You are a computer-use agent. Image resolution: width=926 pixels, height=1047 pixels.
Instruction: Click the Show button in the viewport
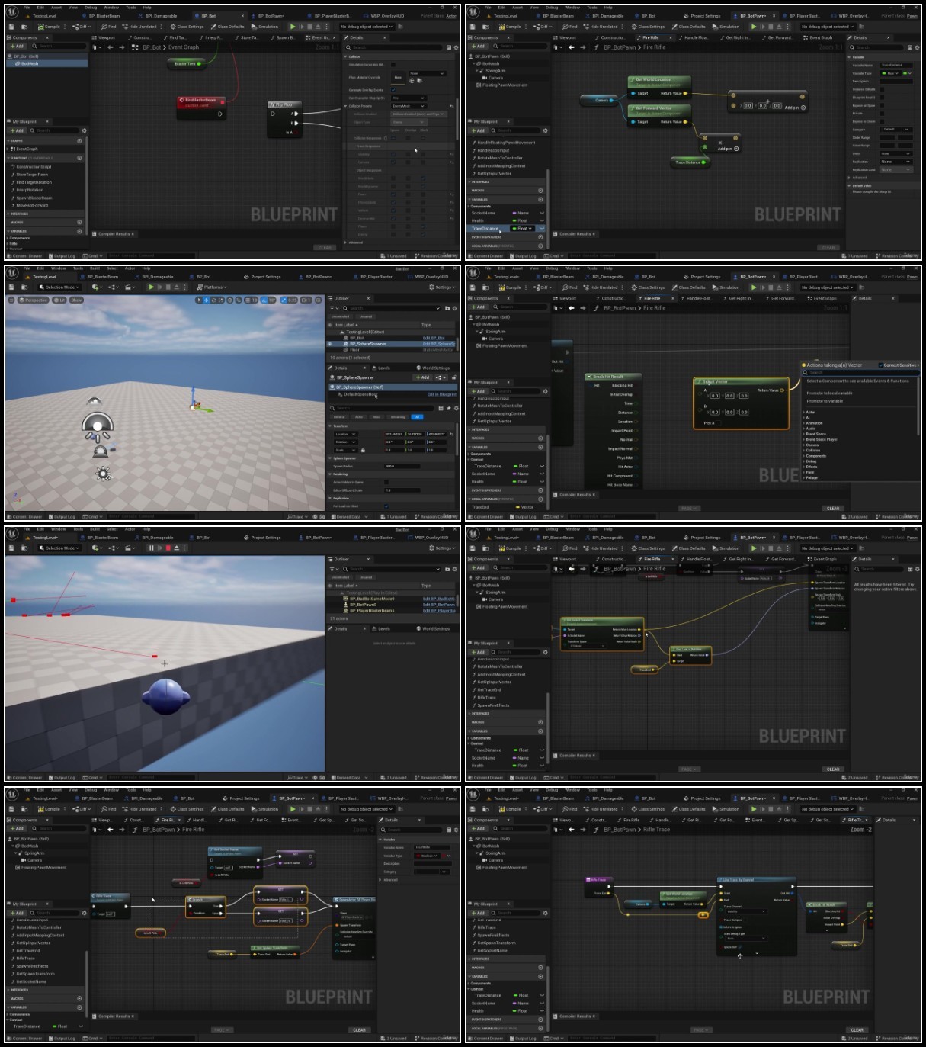coord(76,300)
